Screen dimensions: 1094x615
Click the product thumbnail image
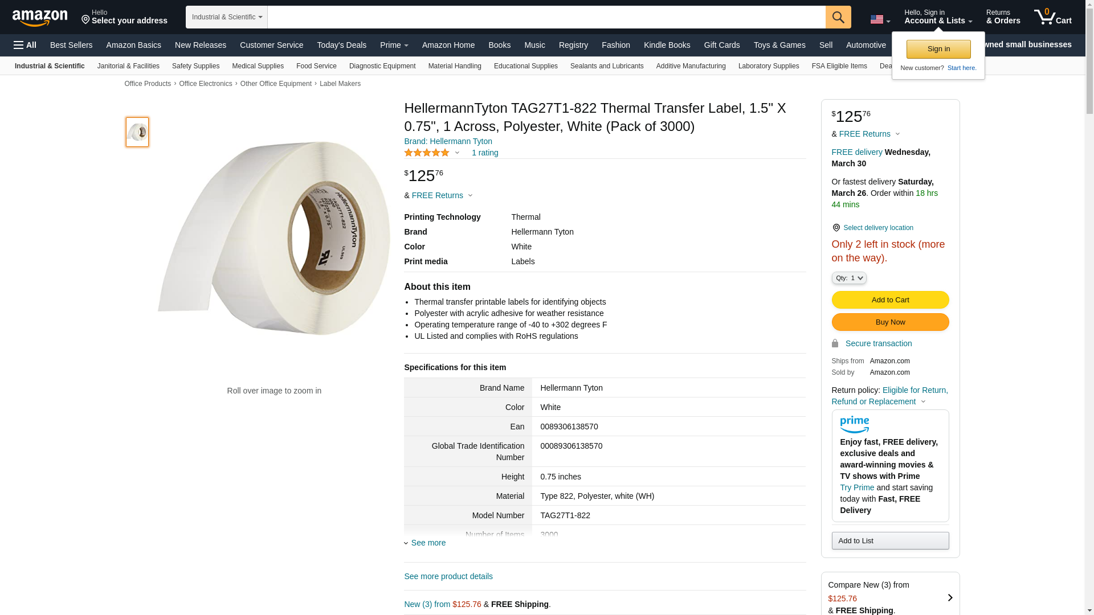[137, 132]
